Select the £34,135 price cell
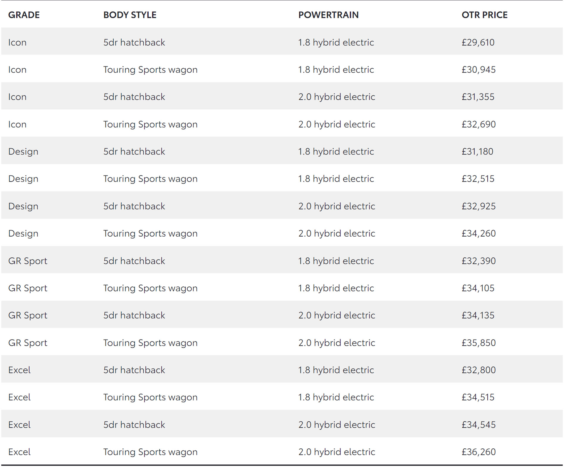The image size is (564, 468). point(478,316)
